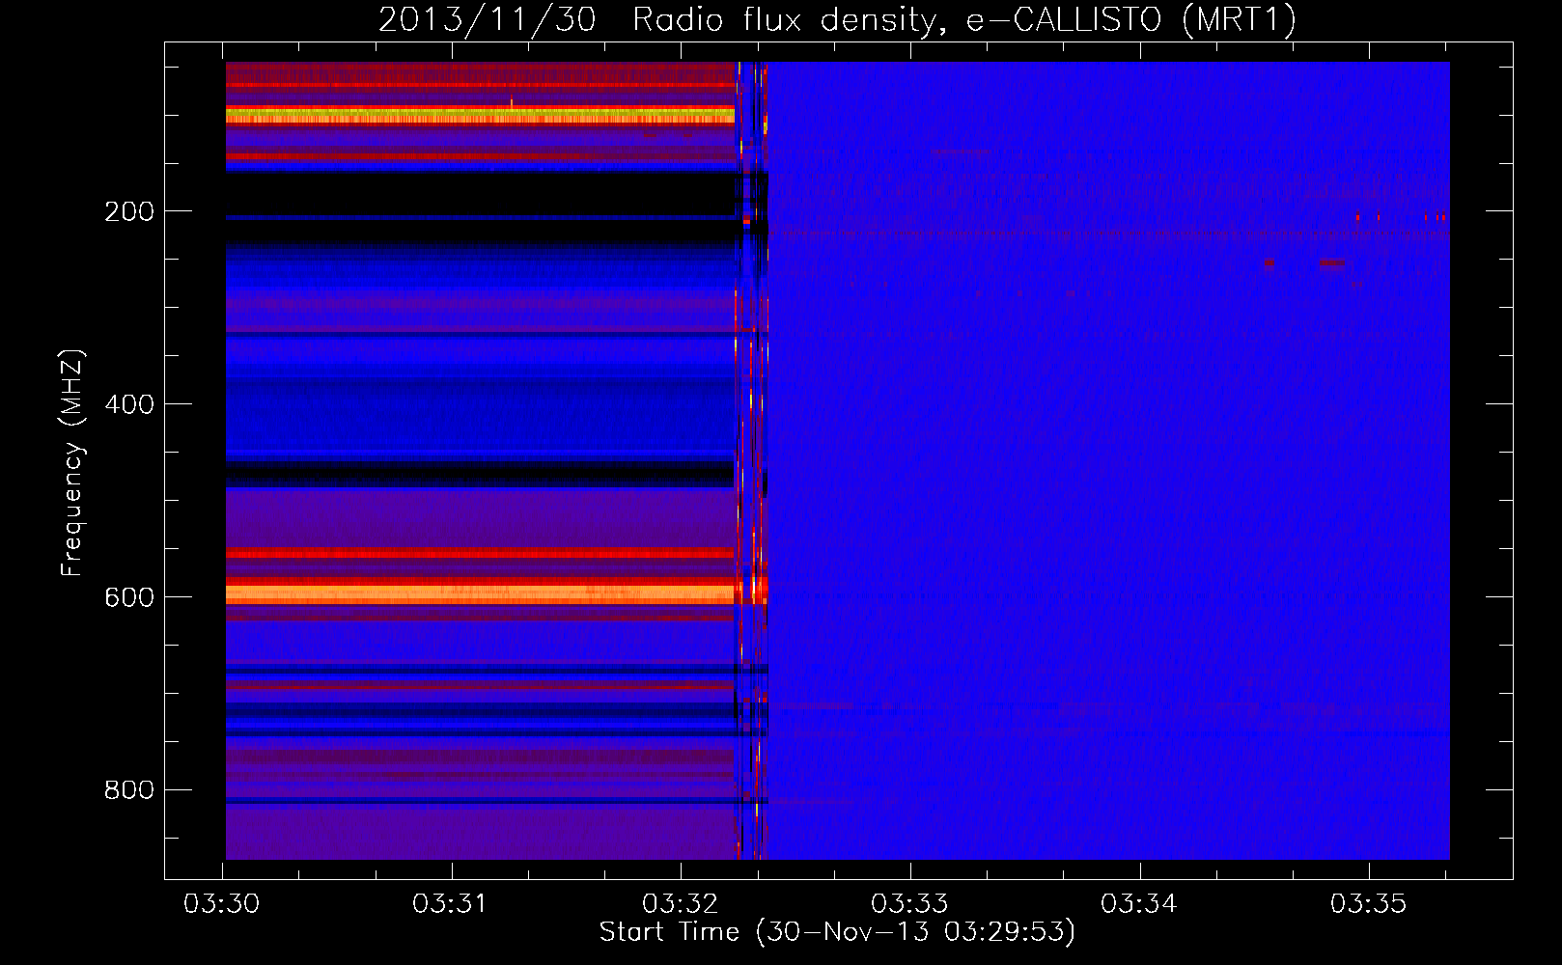Click the '200' frequency tick label
Screen dimensions: 1562x965
[x=129, y=211]
